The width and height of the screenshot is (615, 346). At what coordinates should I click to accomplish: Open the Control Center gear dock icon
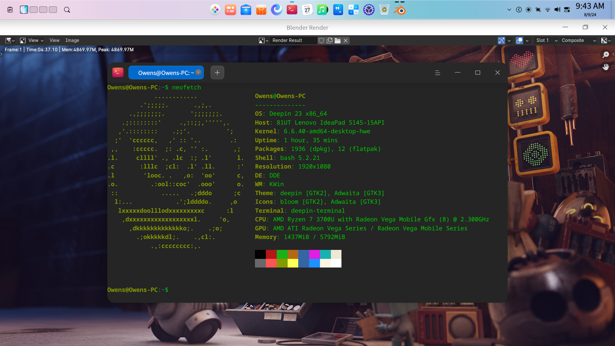pos(369,10)
